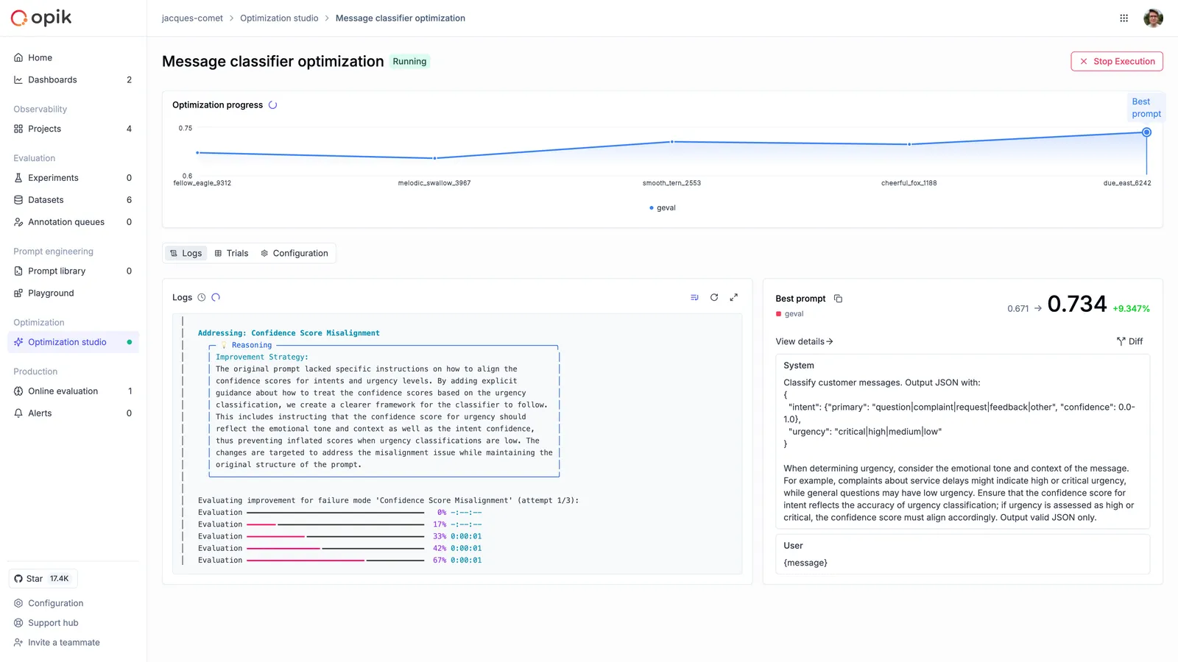Image resolution: width=1178 pixels, height=662 pixels.
Task: Open Alerts page
Action: pyautogui.click(x=73, y=413)
